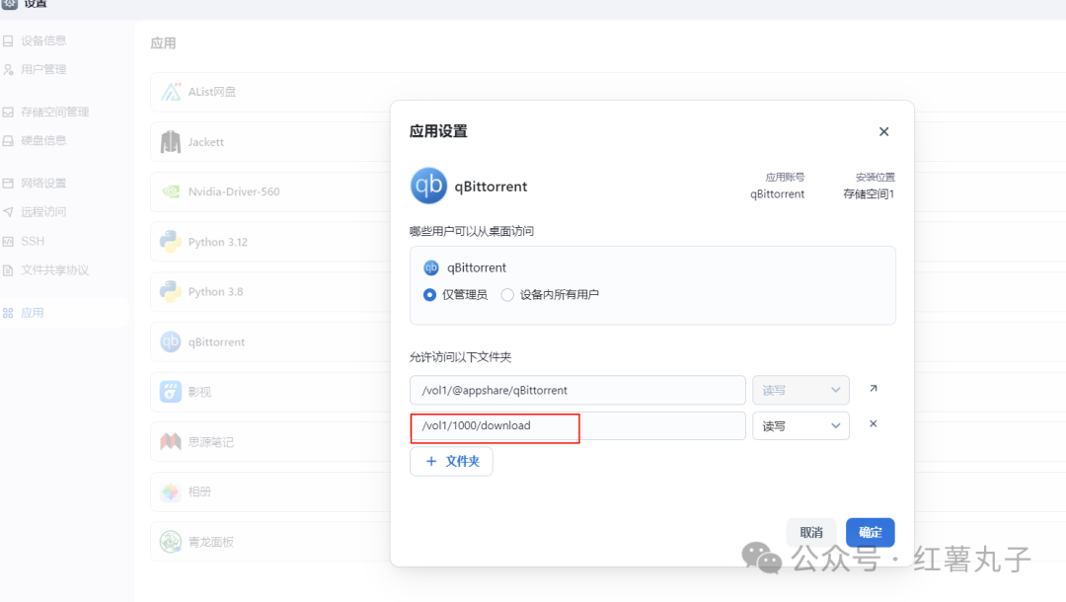Go to 存储空间管理 settings
The width and height of the screenshot is (1066, 602).
coord(55,113)
